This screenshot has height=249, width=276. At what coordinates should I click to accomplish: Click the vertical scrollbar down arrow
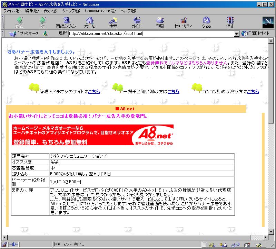pyautogui.click(x=271, y=232)
